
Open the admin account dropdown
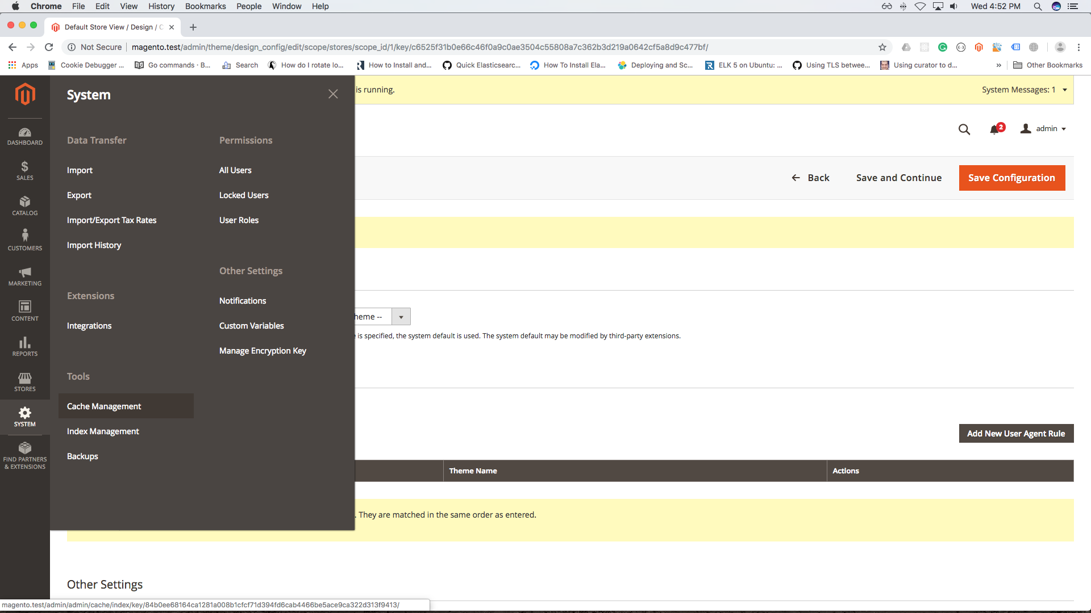[x=1043, y=129]
